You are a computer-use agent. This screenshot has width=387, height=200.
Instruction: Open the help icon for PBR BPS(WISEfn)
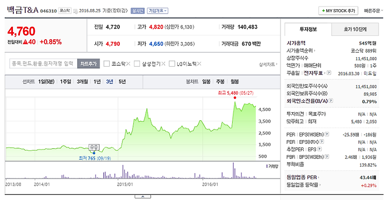pyautogui.click(x=327, y=156)
